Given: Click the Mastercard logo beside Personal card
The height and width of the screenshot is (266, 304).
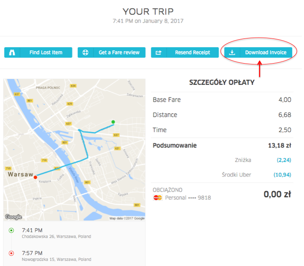Looking at the screenshot, I should [x=157, y=197].
